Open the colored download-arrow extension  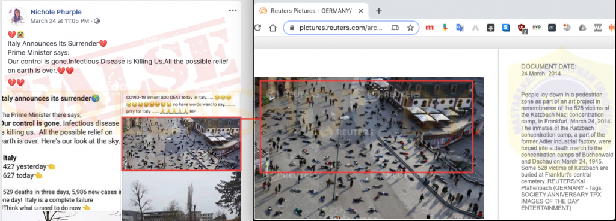point(445,28)
